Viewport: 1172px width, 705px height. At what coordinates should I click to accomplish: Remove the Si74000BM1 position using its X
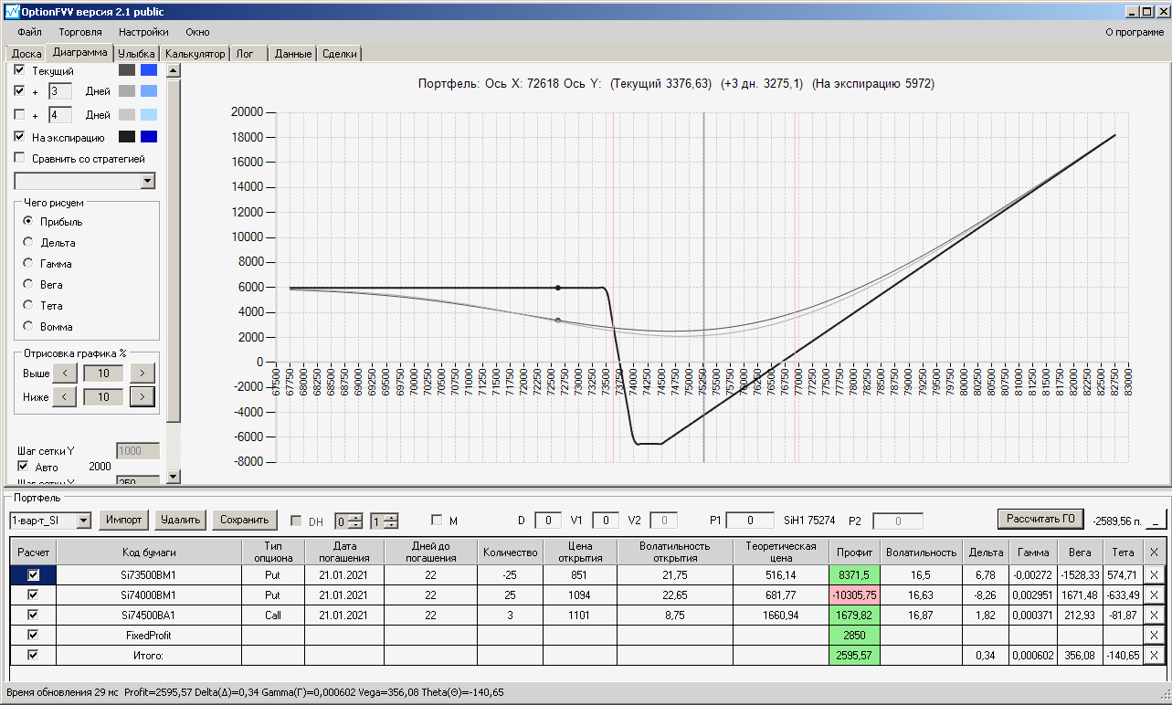(x=1154, y=595)
